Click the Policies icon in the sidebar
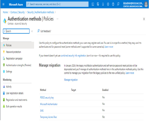149x121 pixels. click(4, 45)
